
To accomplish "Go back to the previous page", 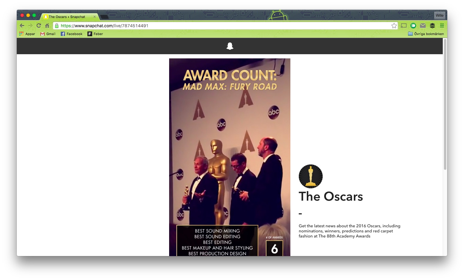I will [x=22, y=26].
